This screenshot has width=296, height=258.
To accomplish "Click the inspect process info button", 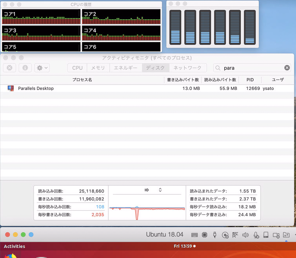I will 25,68.
